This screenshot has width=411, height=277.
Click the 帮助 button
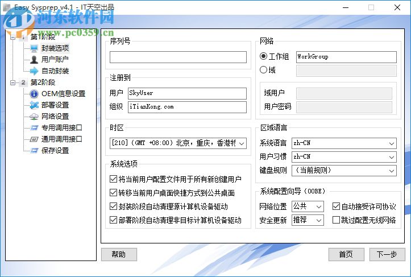[119, 254]
